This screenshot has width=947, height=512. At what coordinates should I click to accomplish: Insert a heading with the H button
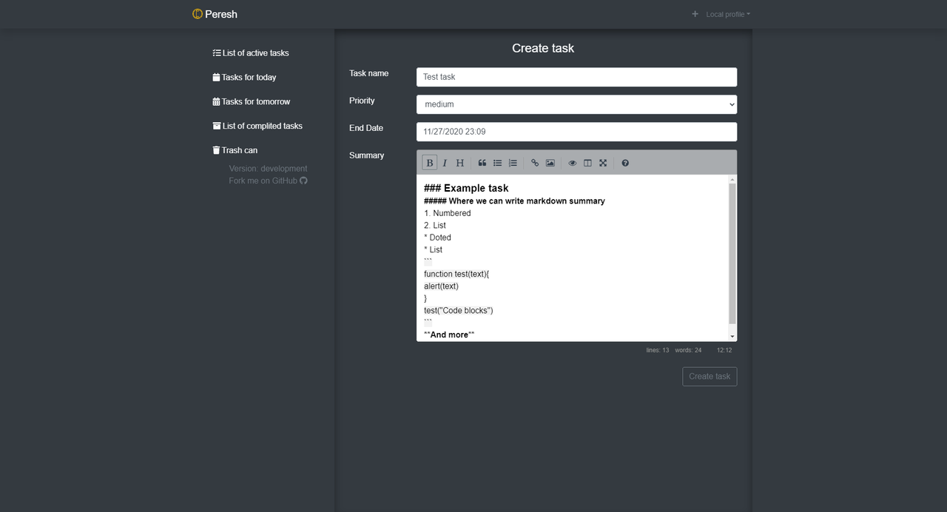(x=460, y=163)
